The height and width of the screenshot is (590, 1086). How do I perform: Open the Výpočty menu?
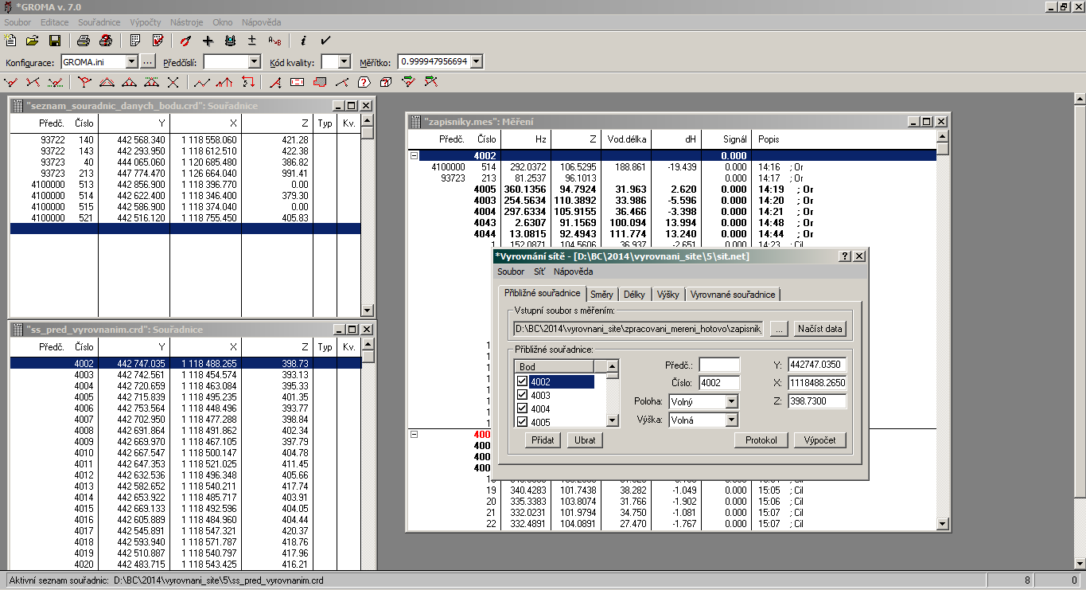(x=145, y=22)
